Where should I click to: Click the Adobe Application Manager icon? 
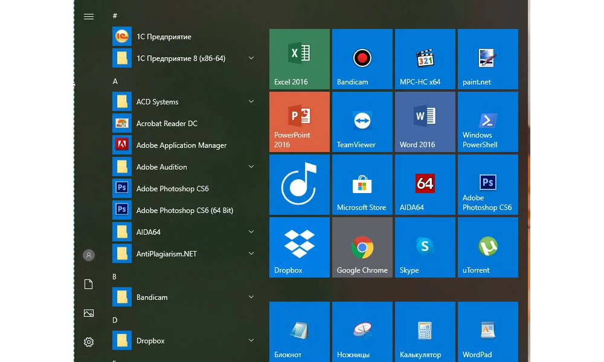(122, 145)
